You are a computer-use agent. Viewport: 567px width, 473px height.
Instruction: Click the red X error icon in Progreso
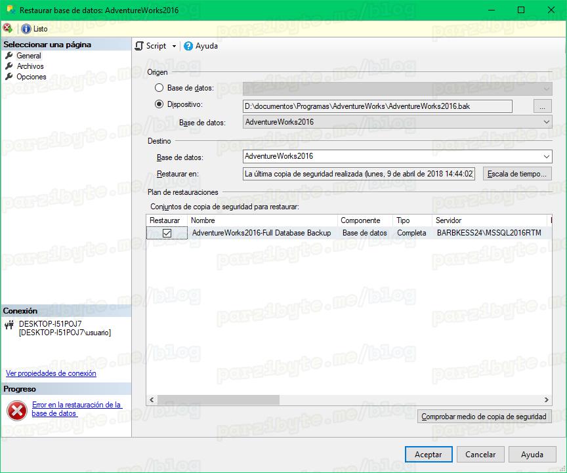point(17,411)
